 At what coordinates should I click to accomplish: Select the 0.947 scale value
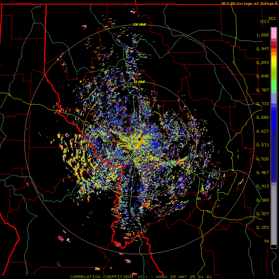point(263,49)
